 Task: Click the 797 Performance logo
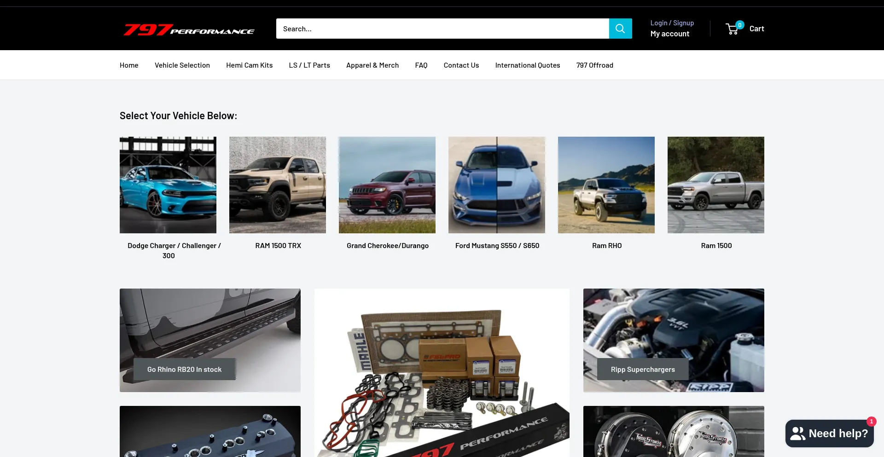pyautogui.click(x=189, y=29)
